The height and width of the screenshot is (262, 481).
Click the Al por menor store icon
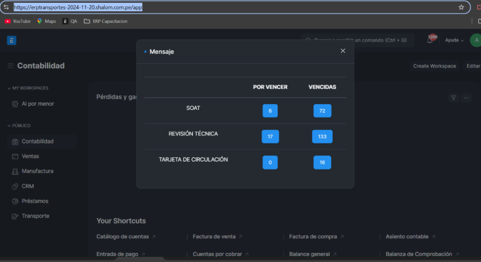coord(15,104)
